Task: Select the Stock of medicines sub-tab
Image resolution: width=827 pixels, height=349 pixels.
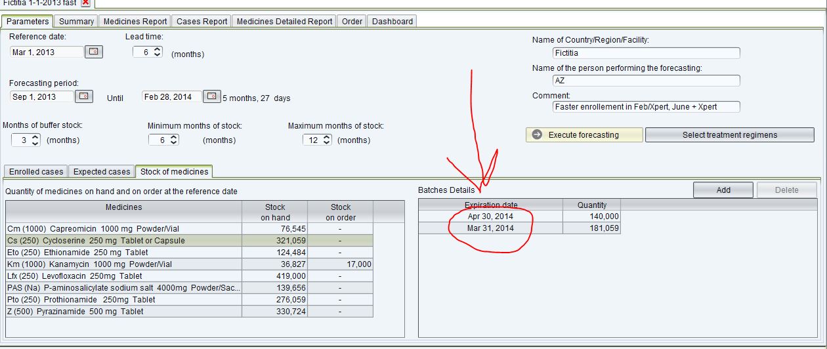Action: (x=174, y=171)
